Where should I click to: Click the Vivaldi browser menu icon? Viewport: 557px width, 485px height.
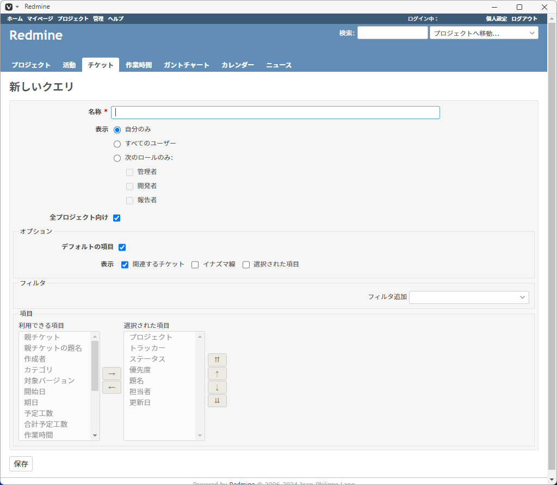(9, 7)
